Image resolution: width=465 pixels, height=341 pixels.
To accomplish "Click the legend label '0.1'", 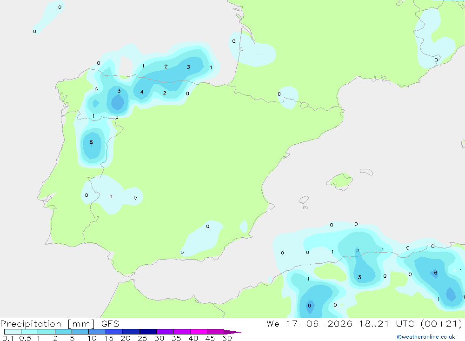I will 8,338.
